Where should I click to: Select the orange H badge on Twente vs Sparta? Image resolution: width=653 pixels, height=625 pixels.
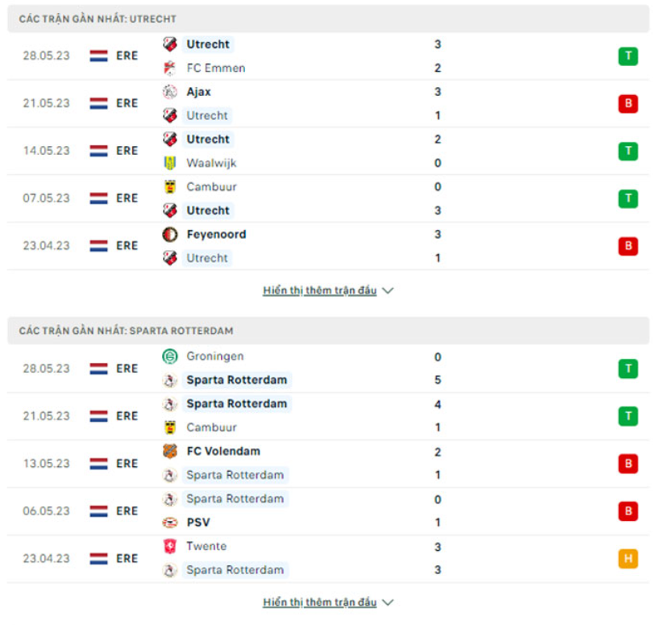click(628, 557)
